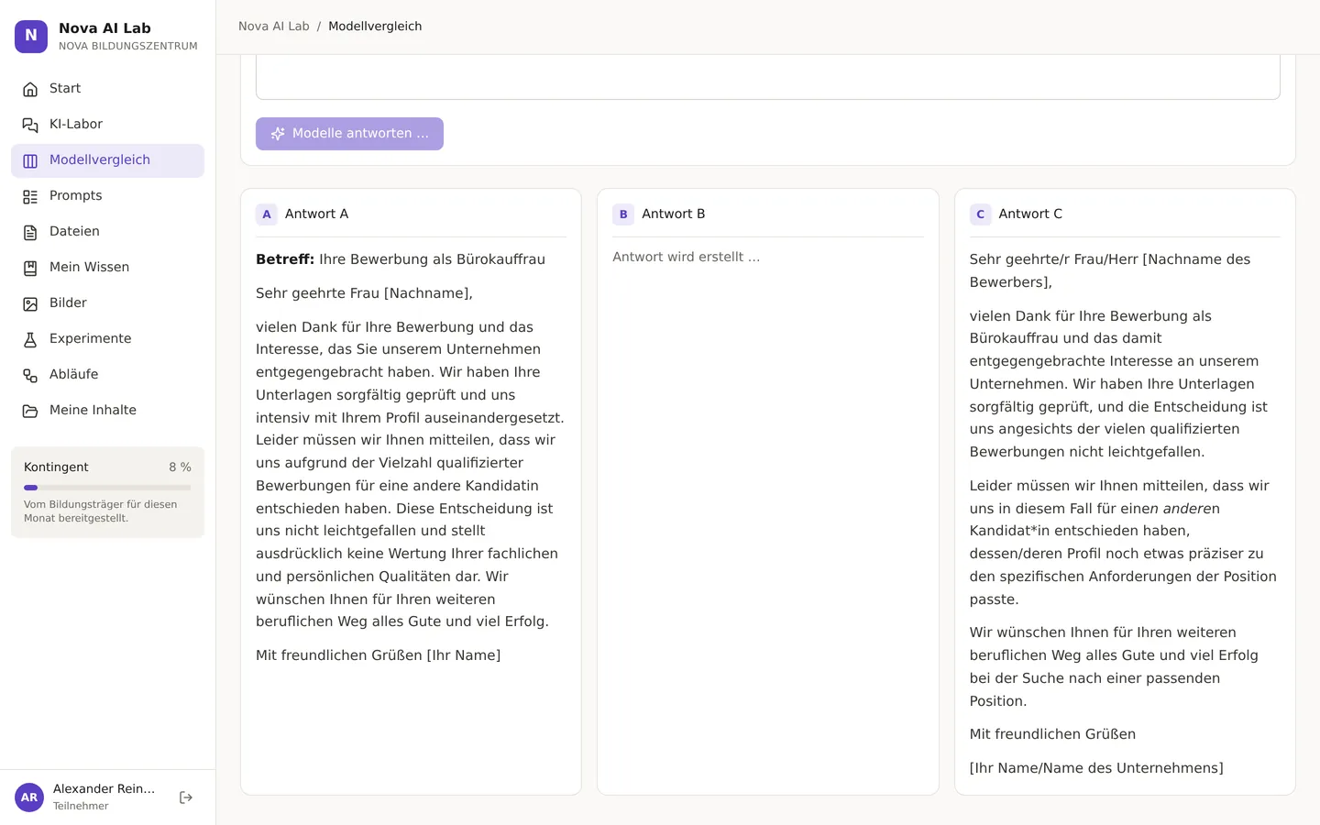Click the purple N logo icon

(31, 37)
